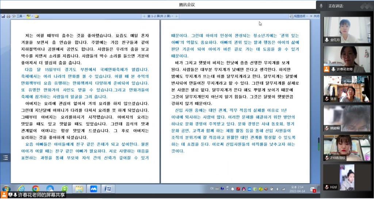Toggle the list panel button at left edge
The image size is (374, 199).
tap(5, 158)
